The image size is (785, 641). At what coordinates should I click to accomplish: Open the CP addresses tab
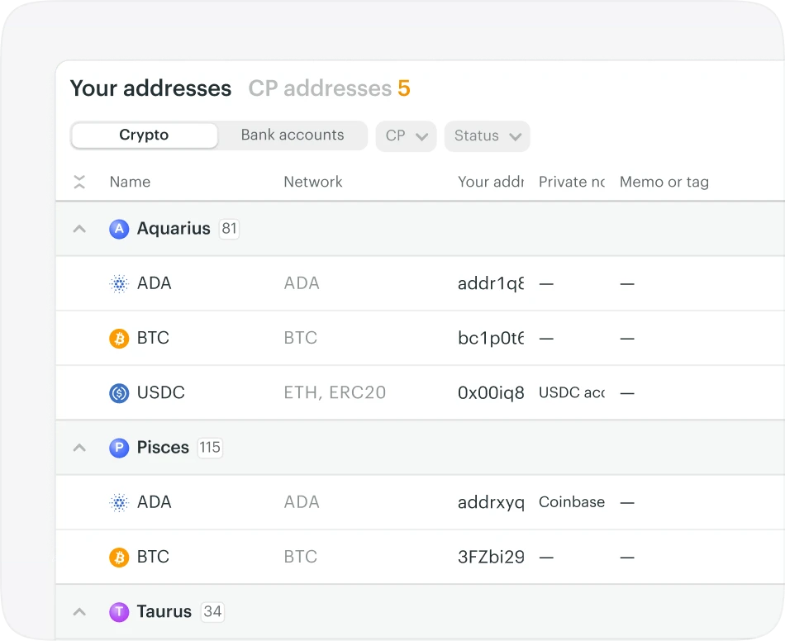click(x=328, y=88)
